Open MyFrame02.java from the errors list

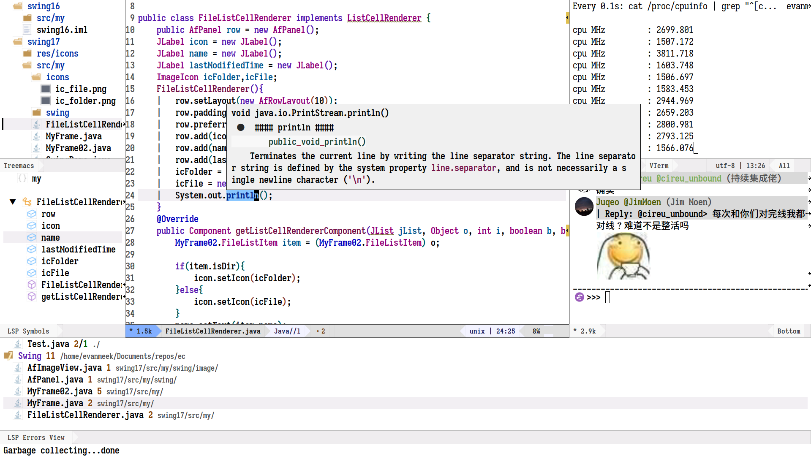[60, 391]
